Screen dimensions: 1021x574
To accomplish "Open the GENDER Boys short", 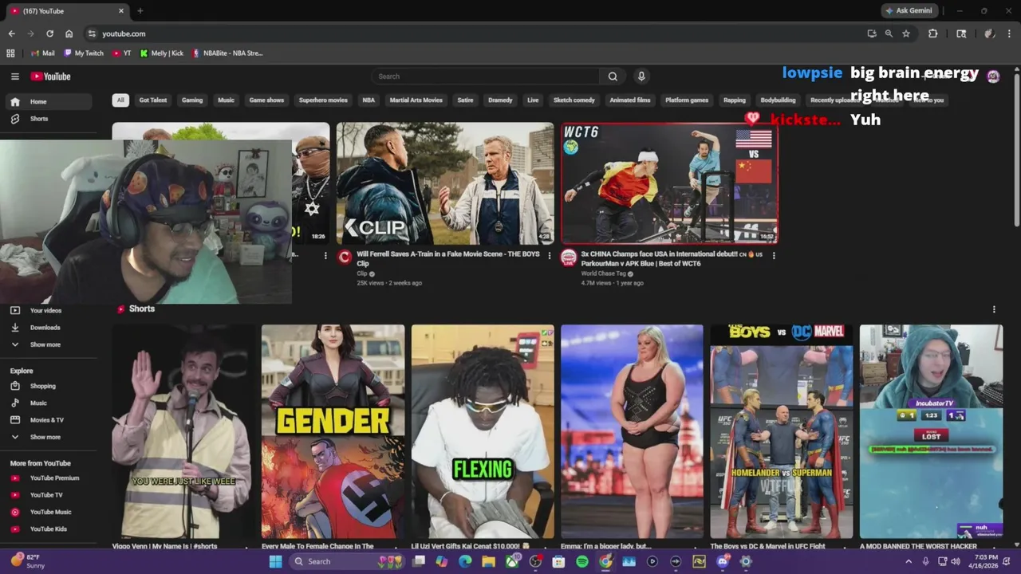I will 333,431.
